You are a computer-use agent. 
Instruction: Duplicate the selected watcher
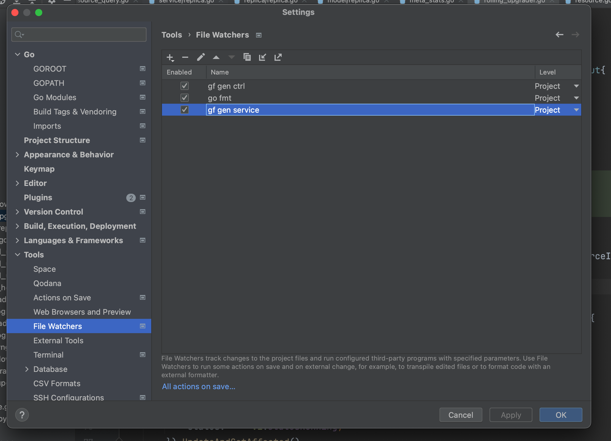point(247,57)
